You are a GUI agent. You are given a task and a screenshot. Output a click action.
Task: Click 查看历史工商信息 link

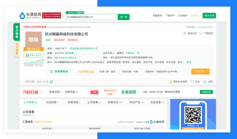(44, 122)
